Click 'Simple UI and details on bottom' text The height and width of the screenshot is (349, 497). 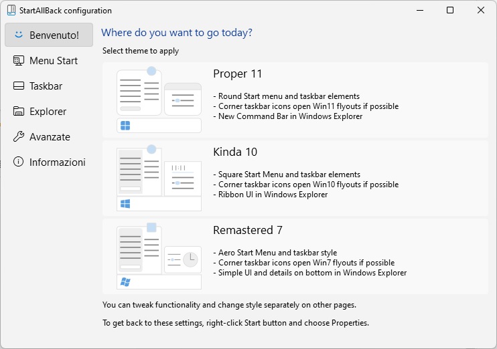(x=309, y=273)
